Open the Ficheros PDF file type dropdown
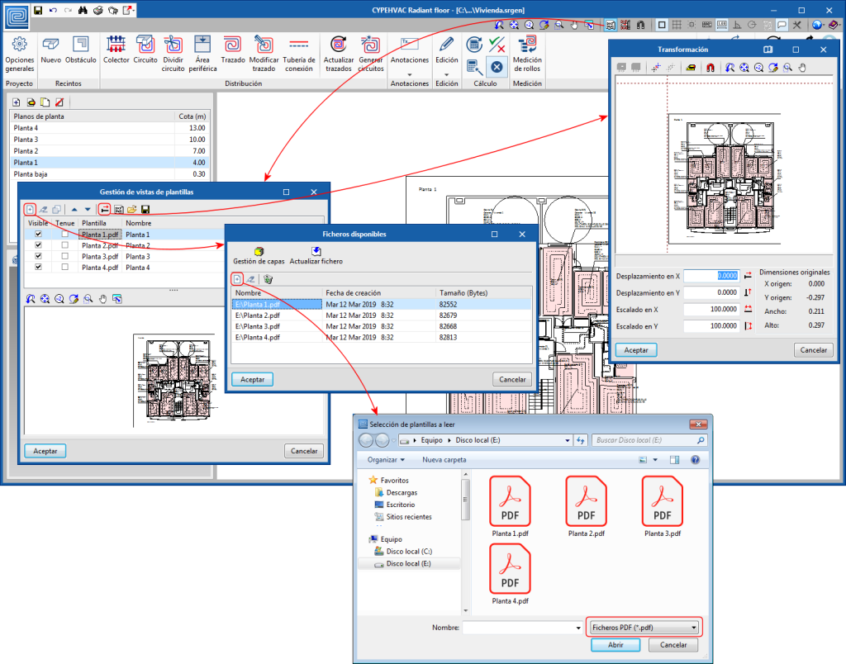The width and height of the screenshot is (846, 664). pyautogui.click(x=644, y=628)
